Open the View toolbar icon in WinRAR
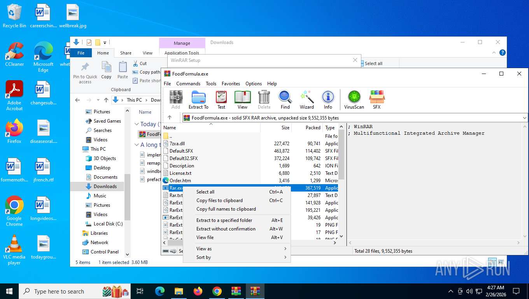Screen dimensions: 529x299 pyautogui.click(x=242, y=100)
